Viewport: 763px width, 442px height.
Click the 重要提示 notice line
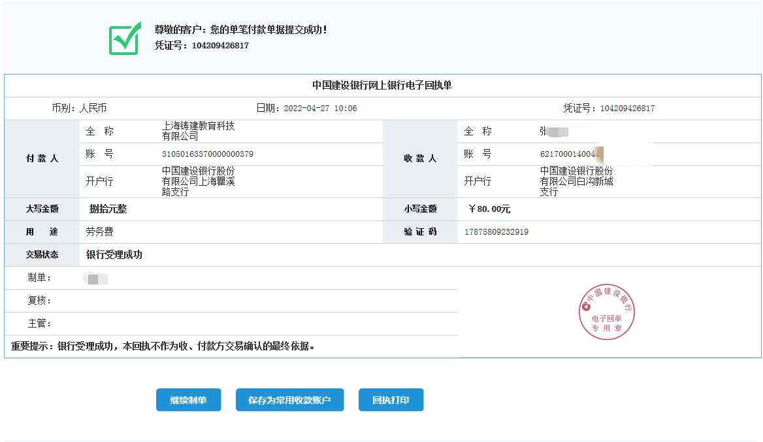[x=163, y=346]
